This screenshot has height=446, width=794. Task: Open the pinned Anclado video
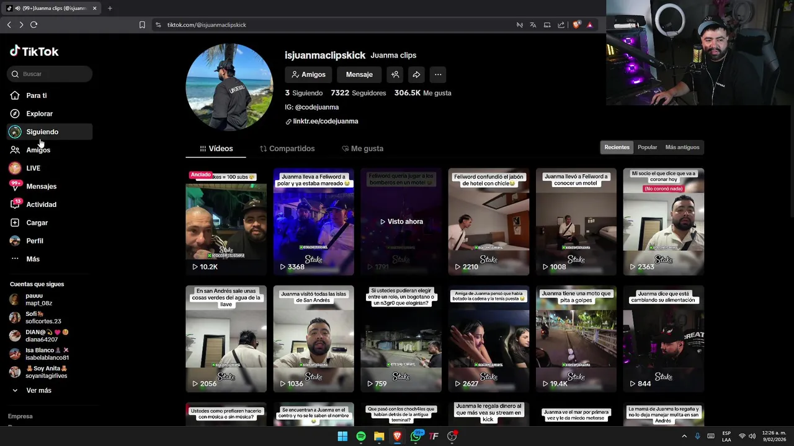click(x=226, y=222)
